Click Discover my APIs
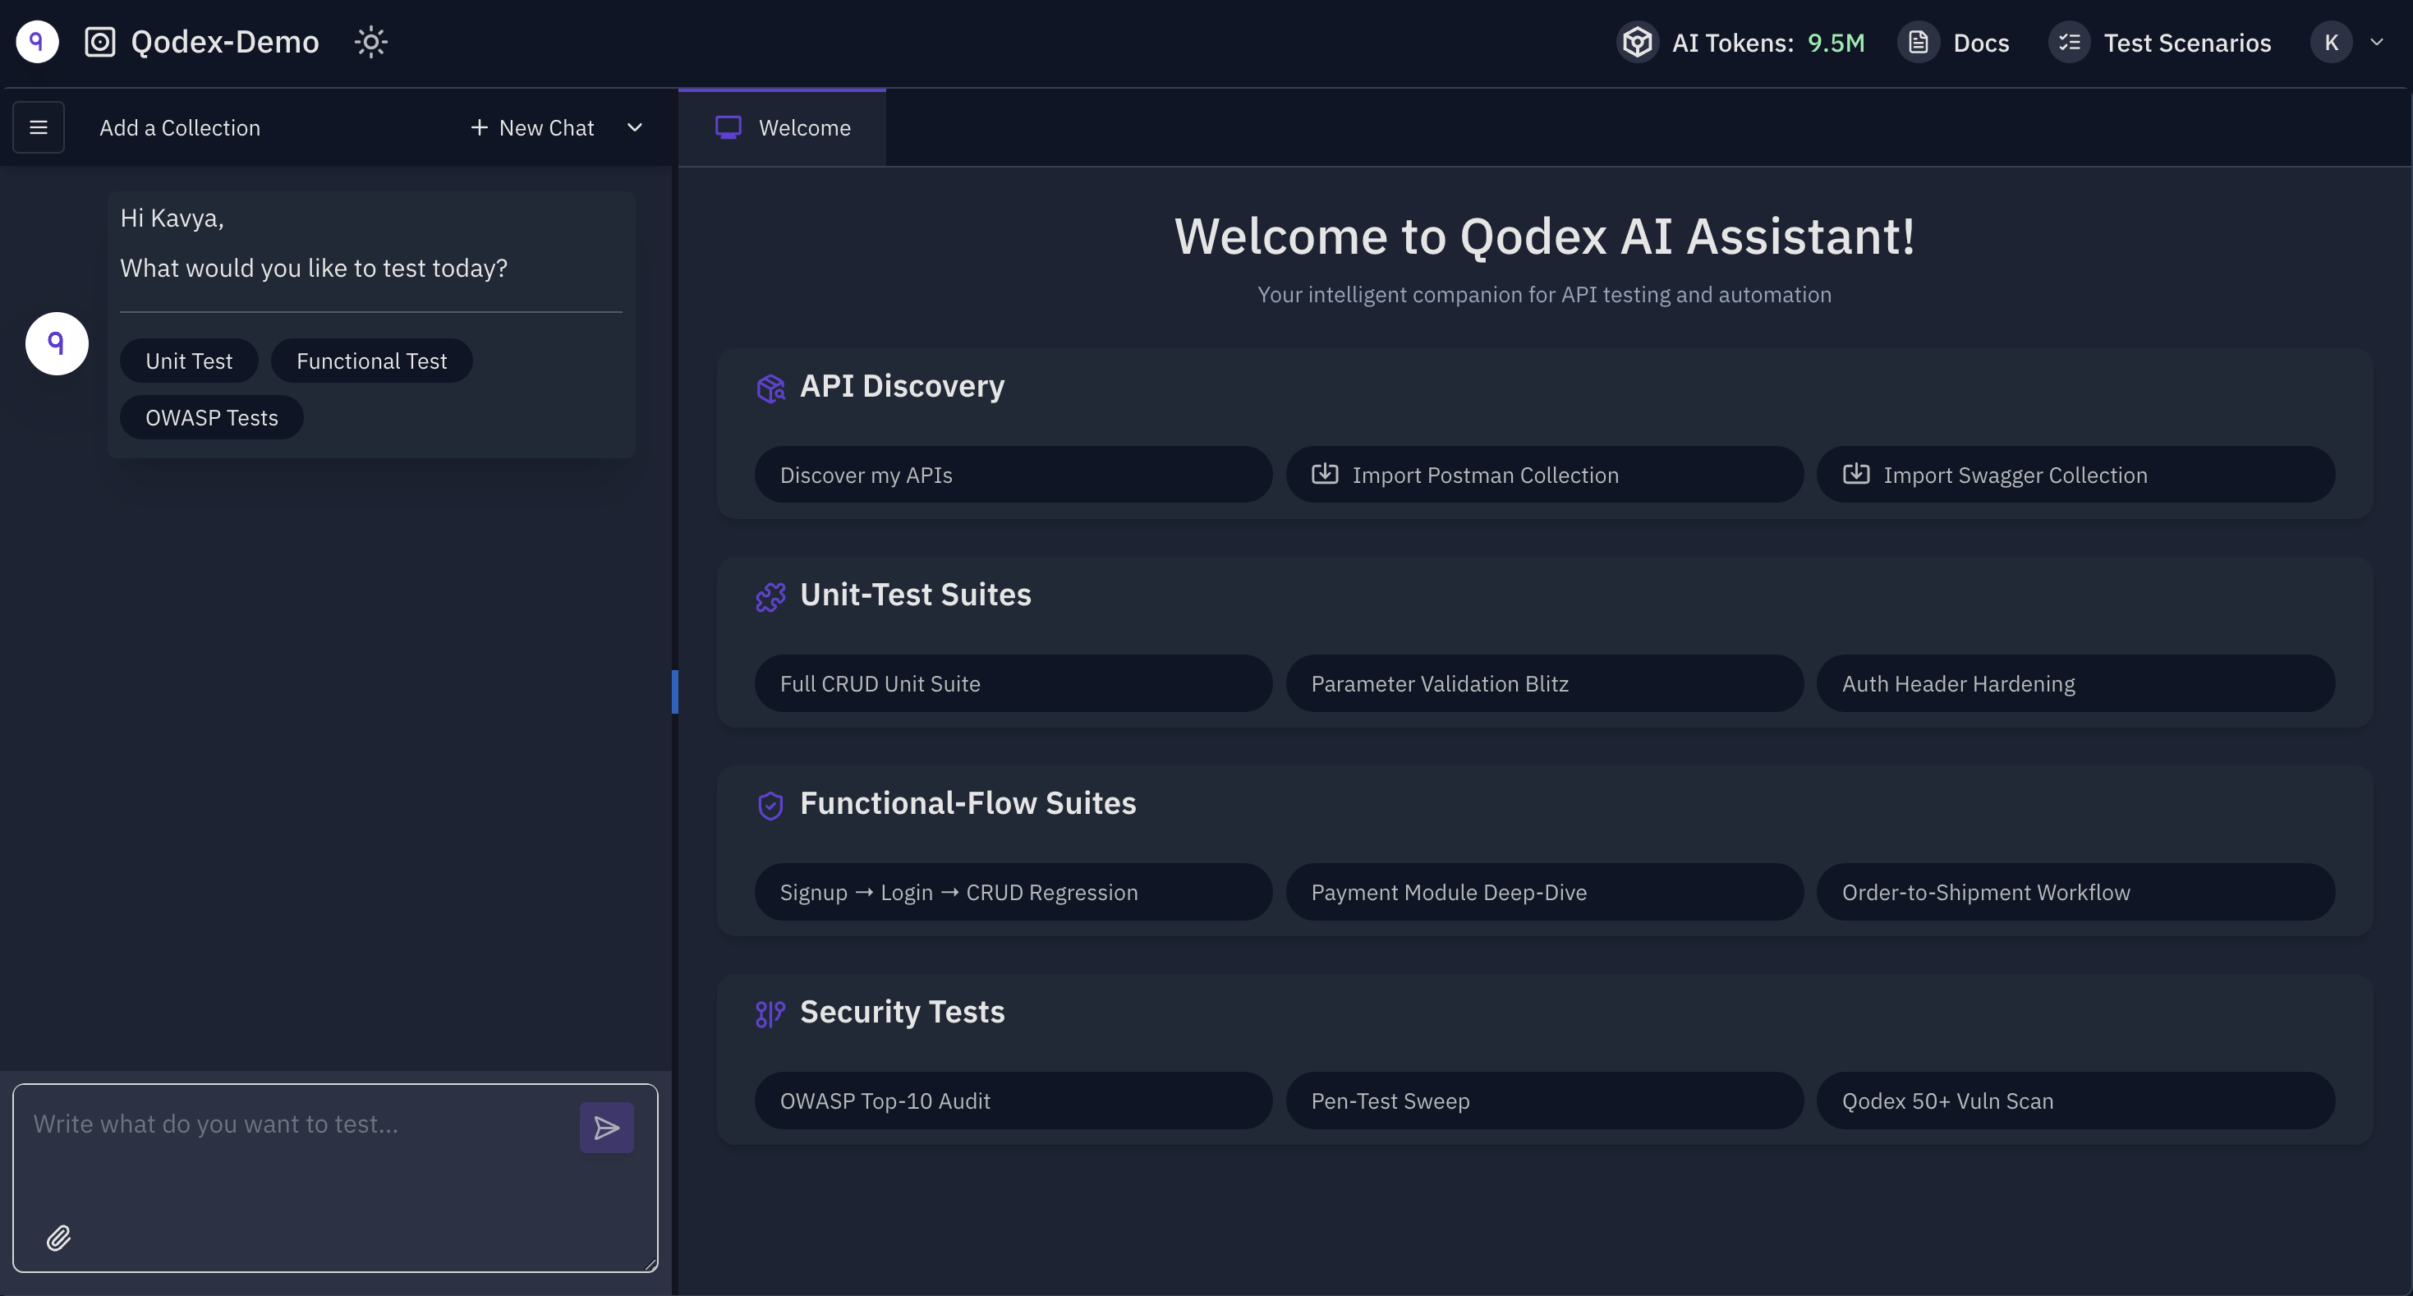 click(1013, 475)
